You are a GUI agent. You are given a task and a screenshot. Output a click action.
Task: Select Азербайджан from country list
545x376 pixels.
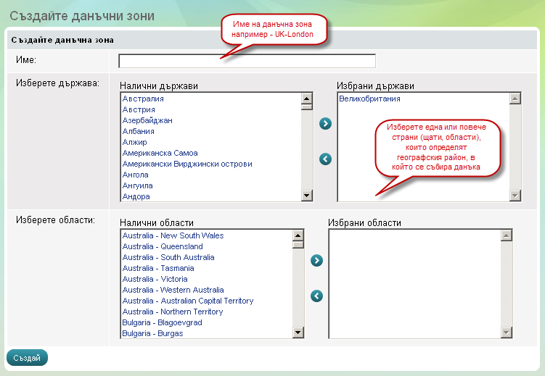coord(147,120)
